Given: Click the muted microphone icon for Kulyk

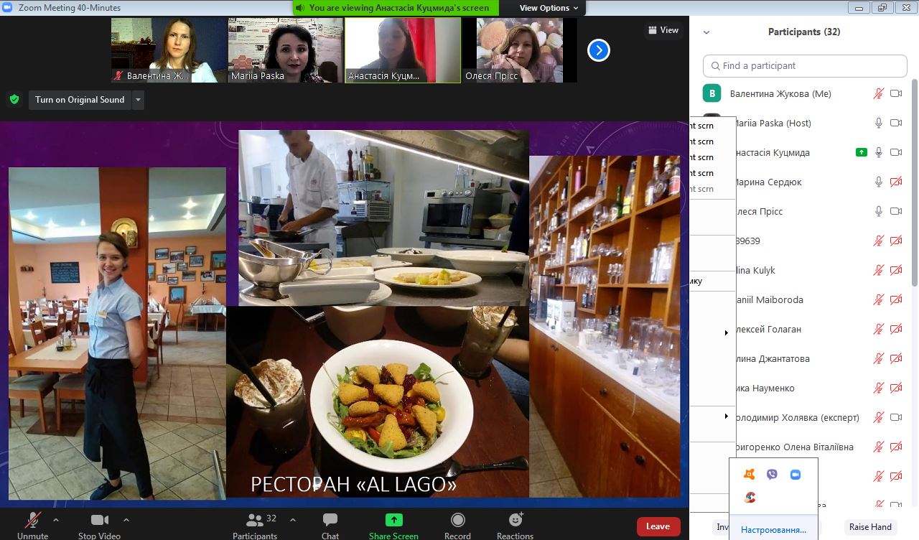Looking at the screenshot, I should pyautogui.click(x=878, y=270).
